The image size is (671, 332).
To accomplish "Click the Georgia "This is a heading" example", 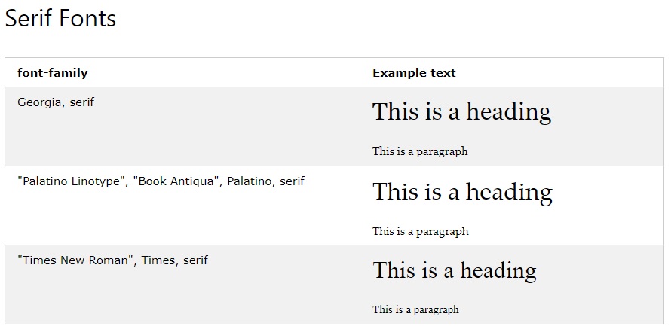I will click(x=461, y=111).
